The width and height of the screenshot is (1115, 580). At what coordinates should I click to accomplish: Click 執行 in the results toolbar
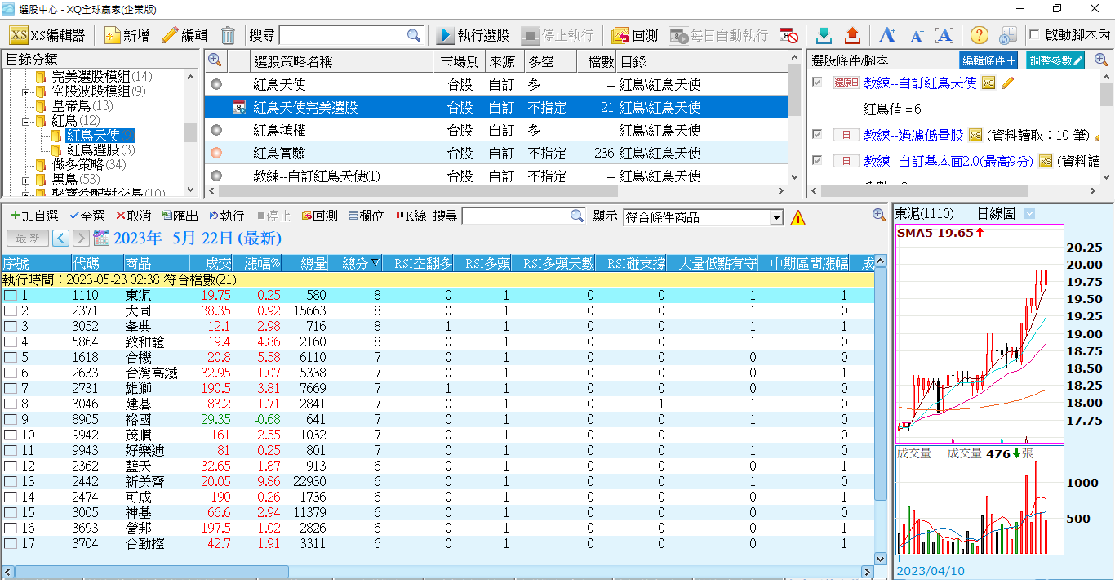click(227, 216)
